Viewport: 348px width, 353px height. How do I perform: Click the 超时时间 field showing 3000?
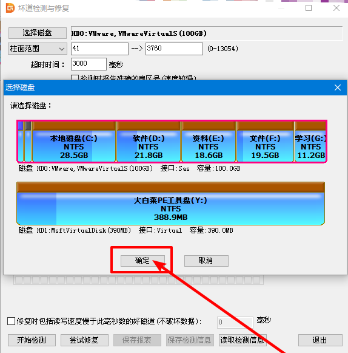click(x=89, y=64)
